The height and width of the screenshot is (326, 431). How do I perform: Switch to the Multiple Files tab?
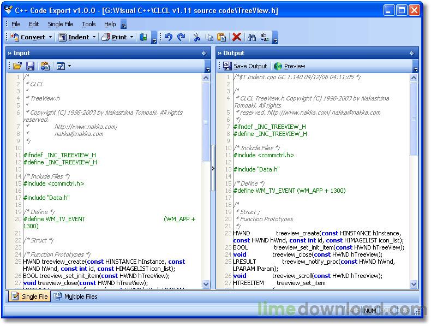(76, 297)
